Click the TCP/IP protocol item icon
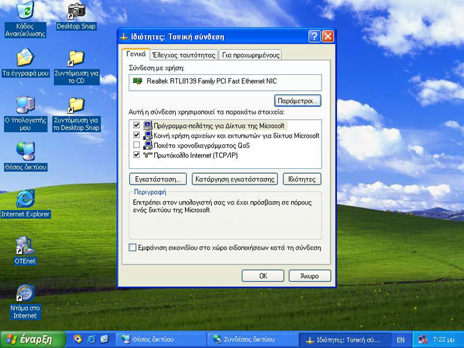Viewport: 464px width, 348px height. 147,155
